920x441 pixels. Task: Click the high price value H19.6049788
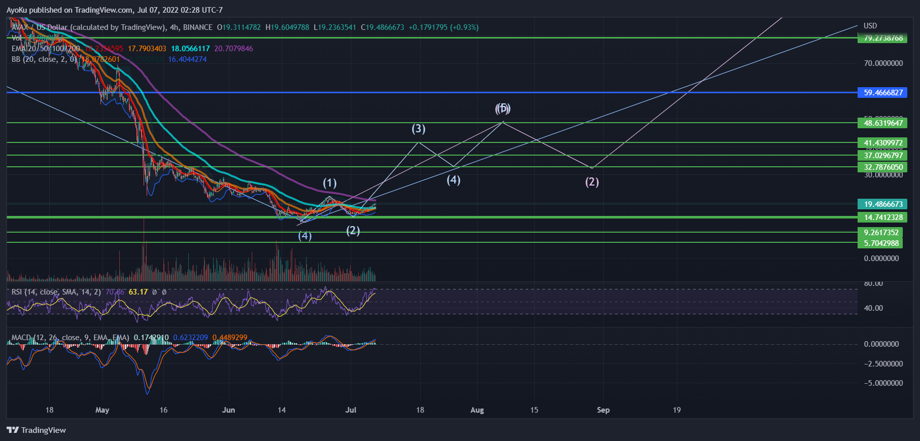[287, 27]
